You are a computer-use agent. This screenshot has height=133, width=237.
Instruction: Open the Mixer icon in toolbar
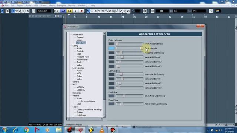[28, 11]
